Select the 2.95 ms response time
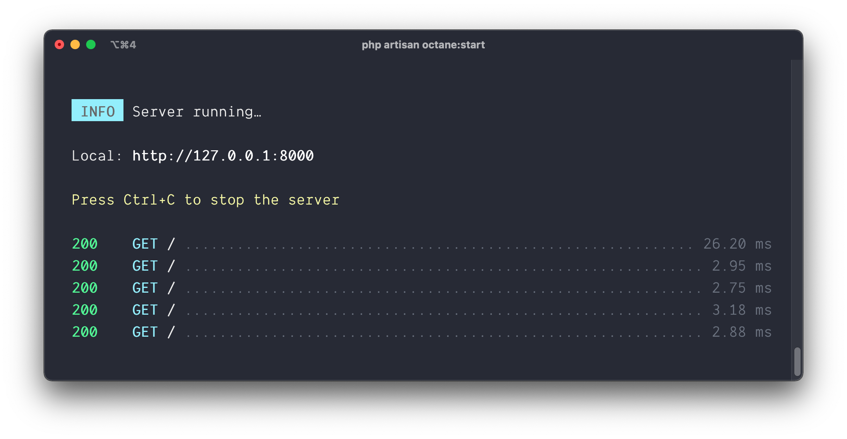Image resolution: width=847 pixels, height=439 pixels. point(742,266)
